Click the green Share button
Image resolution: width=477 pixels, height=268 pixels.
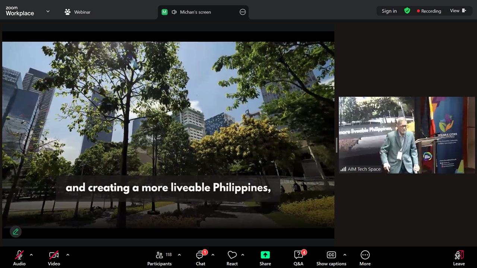pyautogui.click(x=265, y=258)
